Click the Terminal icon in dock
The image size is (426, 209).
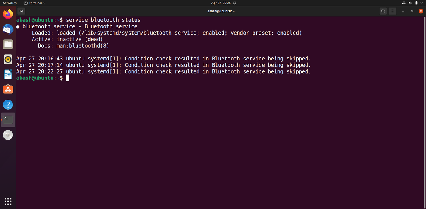click(x=8, y=120)
